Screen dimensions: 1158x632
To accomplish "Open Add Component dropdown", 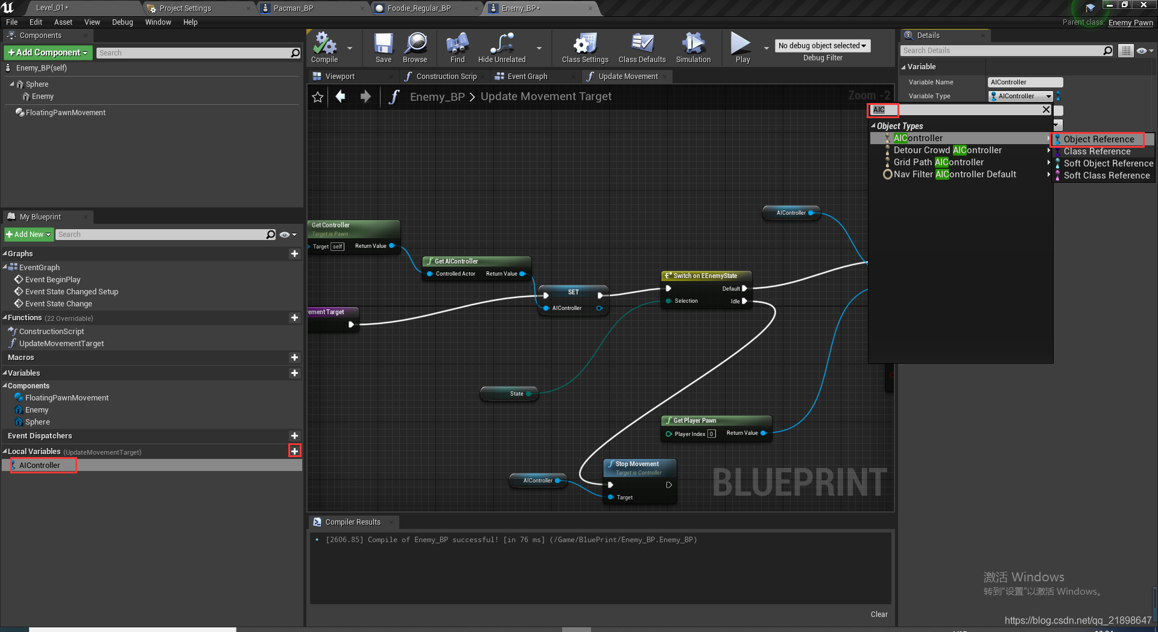I will [48, 53].
